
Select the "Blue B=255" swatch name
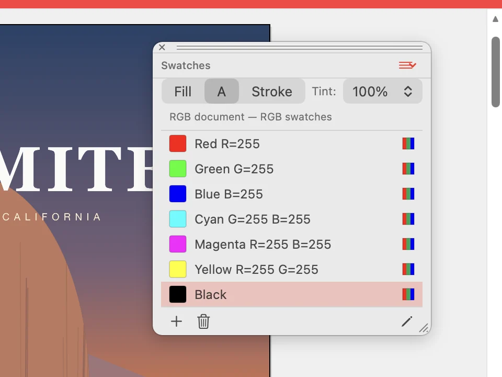click(x=229, y=194)
